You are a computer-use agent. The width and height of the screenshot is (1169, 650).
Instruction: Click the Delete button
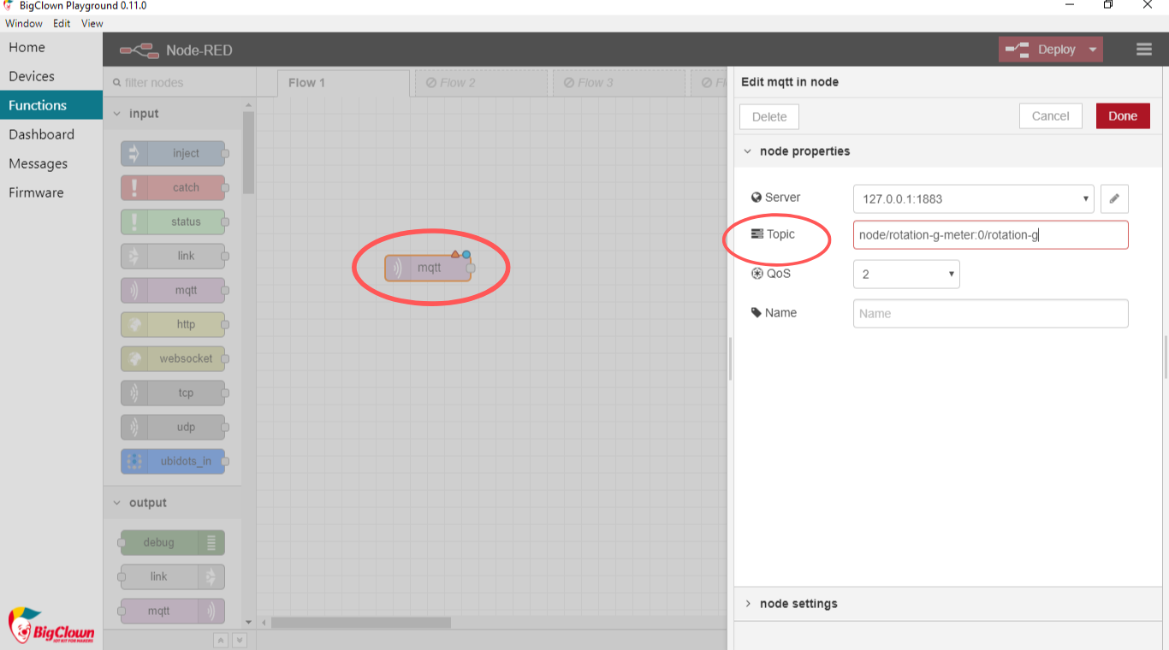[769, 116]
